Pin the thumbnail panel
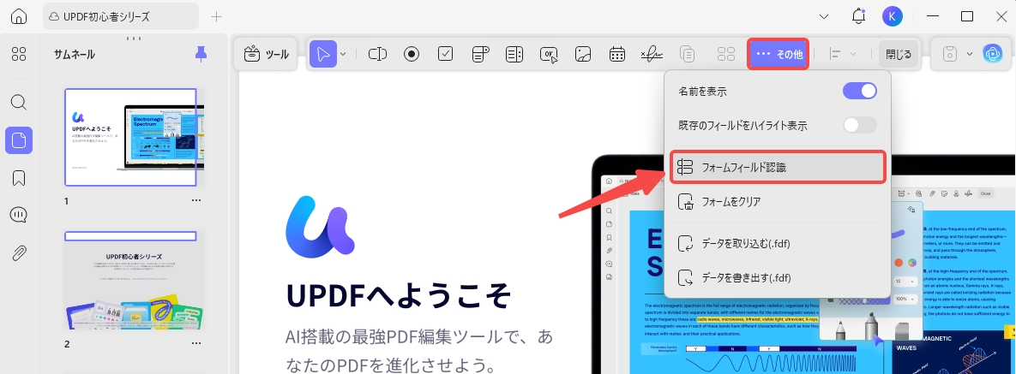Screen dimensions: 1016x374 201,55
